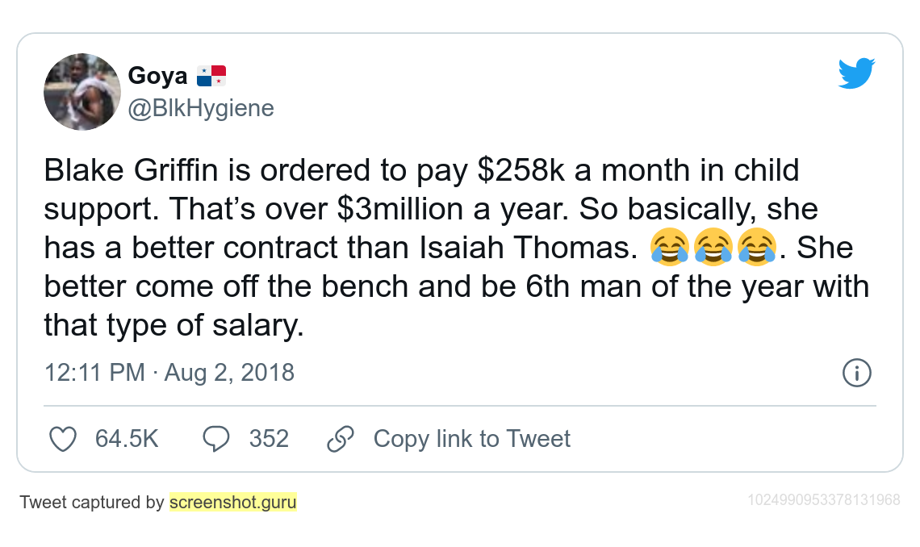
Task: Click the tweet ID number watermark
Action: 824,500
